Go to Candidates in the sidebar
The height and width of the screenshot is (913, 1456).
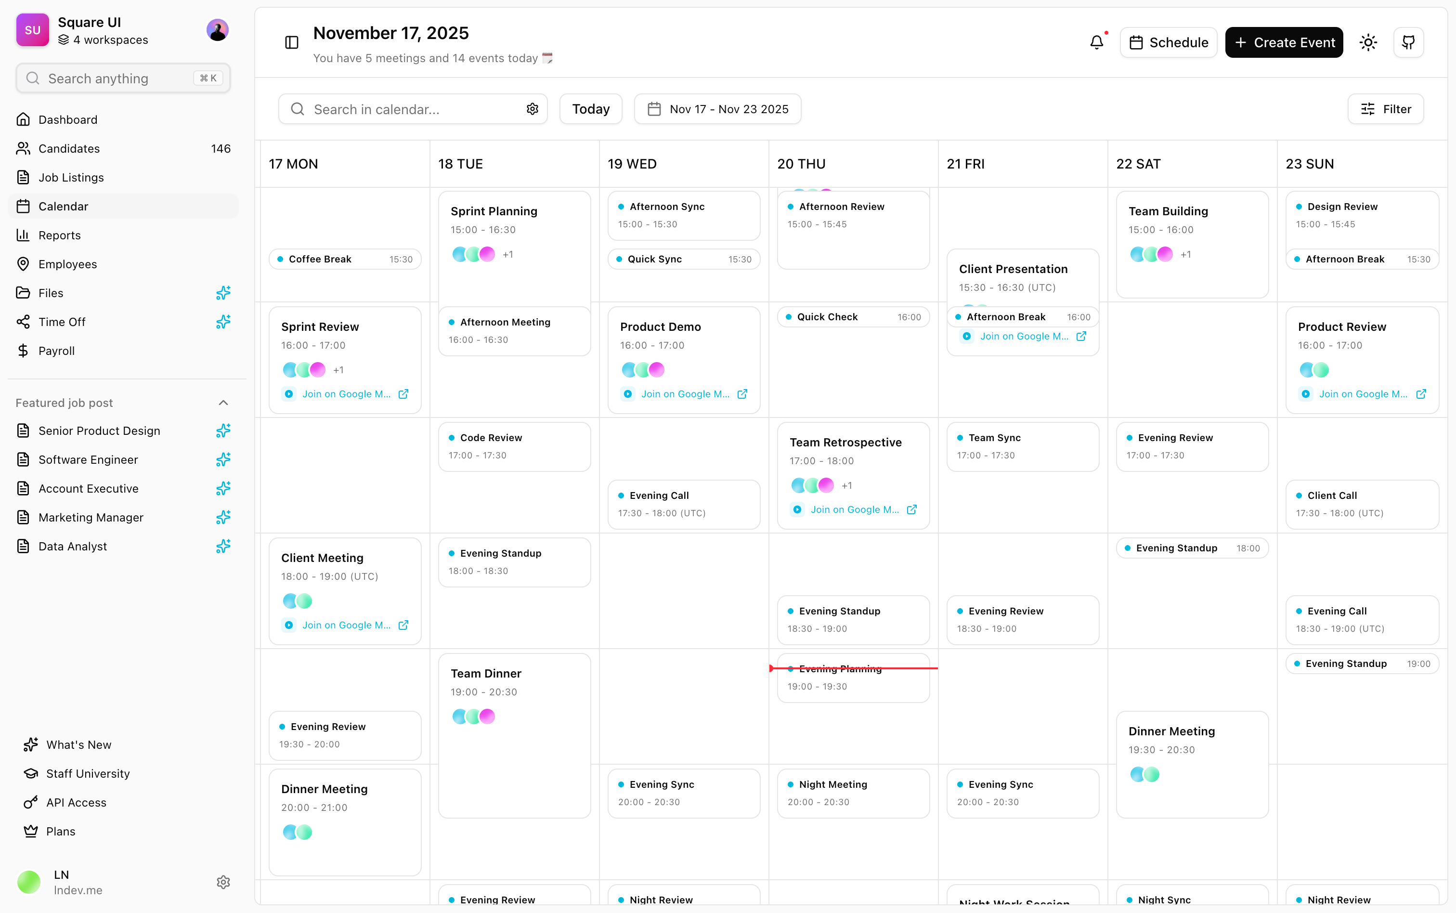coord(69,148)
